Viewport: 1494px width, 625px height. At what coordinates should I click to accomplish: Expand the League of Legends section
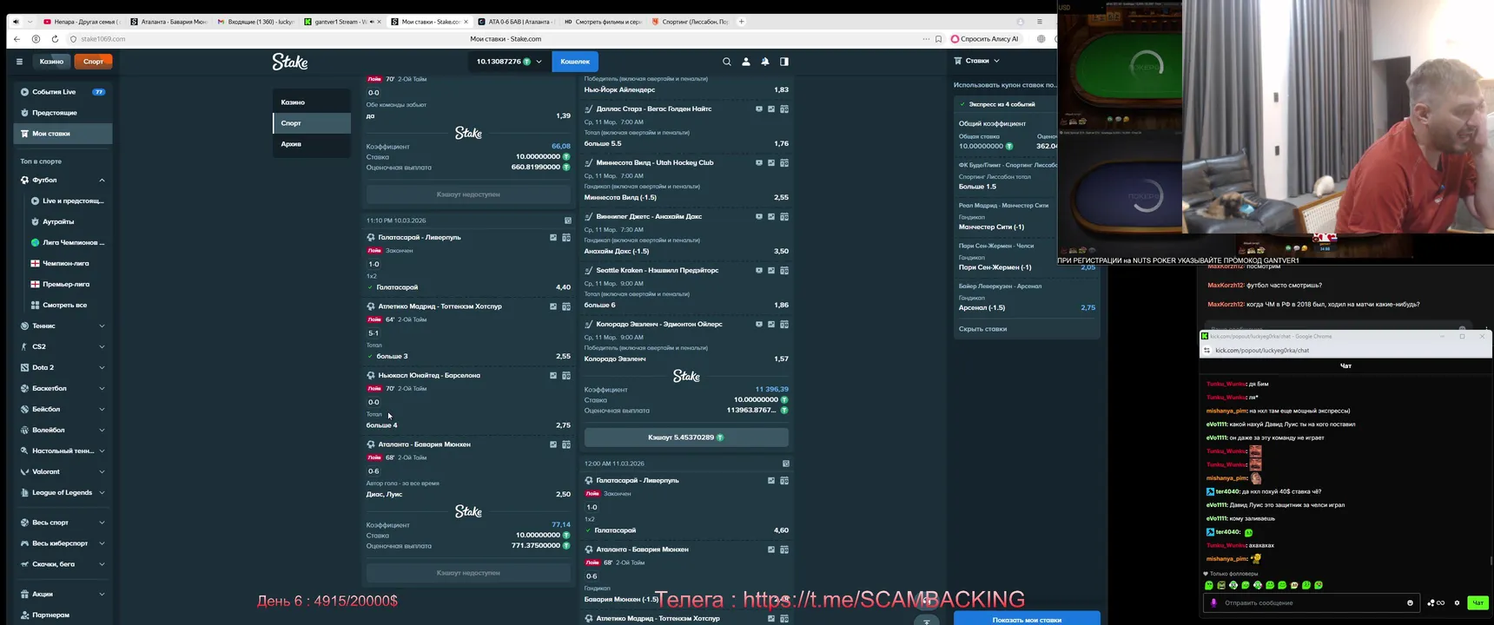102,493
